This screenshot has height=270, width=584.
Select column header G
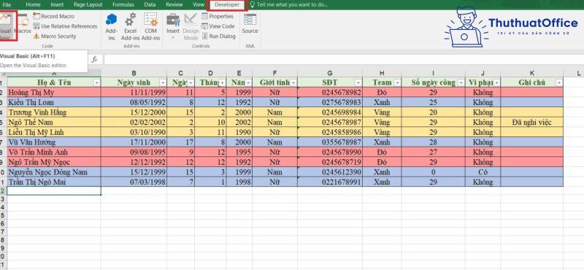(330, 74)
